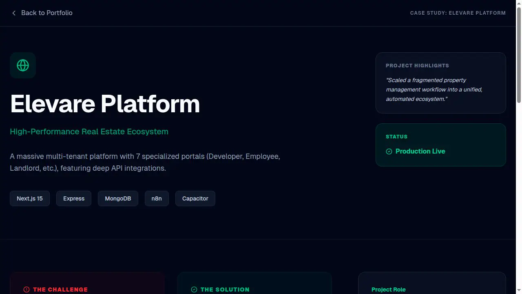
Task: Click the Solution checkmark circle icon
Action: 194,290
